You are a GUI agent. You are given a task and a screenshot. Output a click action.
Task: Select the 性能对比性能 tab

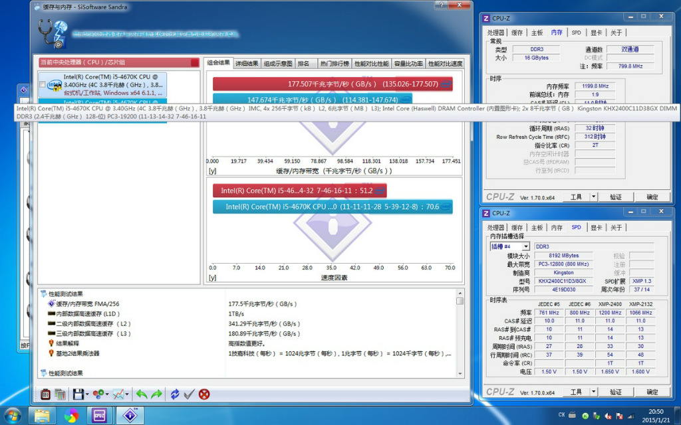372,64
